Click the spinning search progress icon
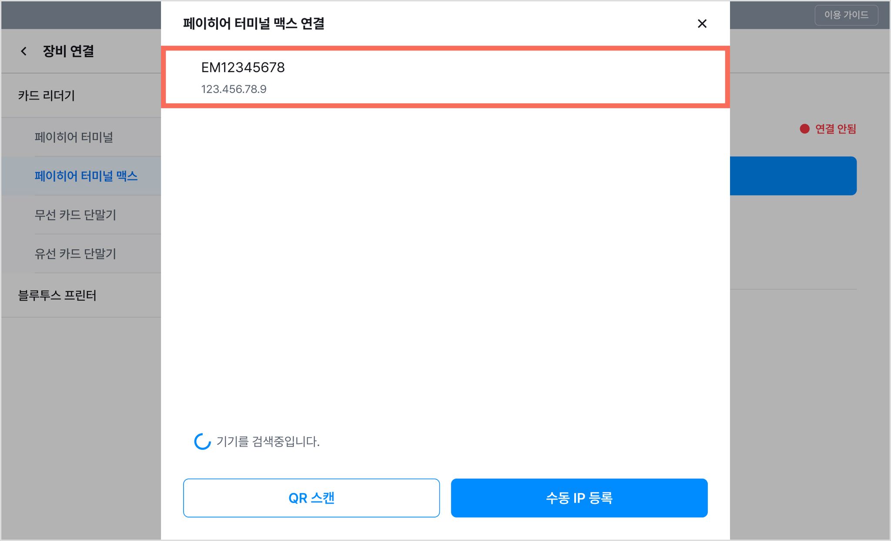This screenshot has width=891, height=541. [202, 441]
